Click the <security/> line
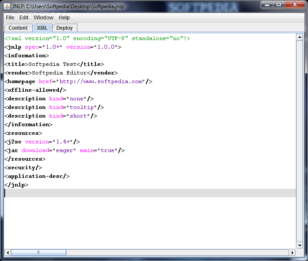Image resolution: width=308 pixels, height=261 pixels. click(23, 168)
